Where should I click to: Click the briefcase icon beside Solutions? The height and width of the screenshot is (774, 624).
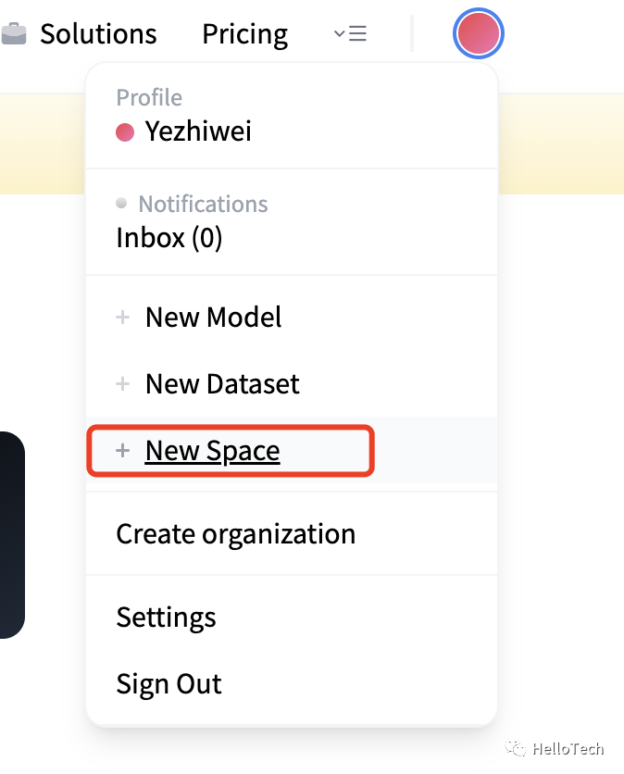(x=13, y=34)
